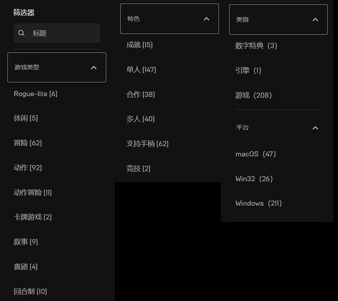Apply the 冒险 filter
The width and height of the screenshot is (338, 301).
28,143
